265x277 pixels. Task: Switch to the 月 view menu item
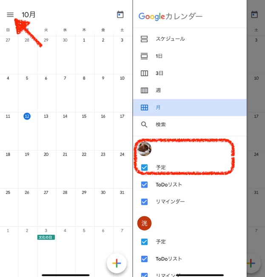pyautogui.click(x=189, y=107)
